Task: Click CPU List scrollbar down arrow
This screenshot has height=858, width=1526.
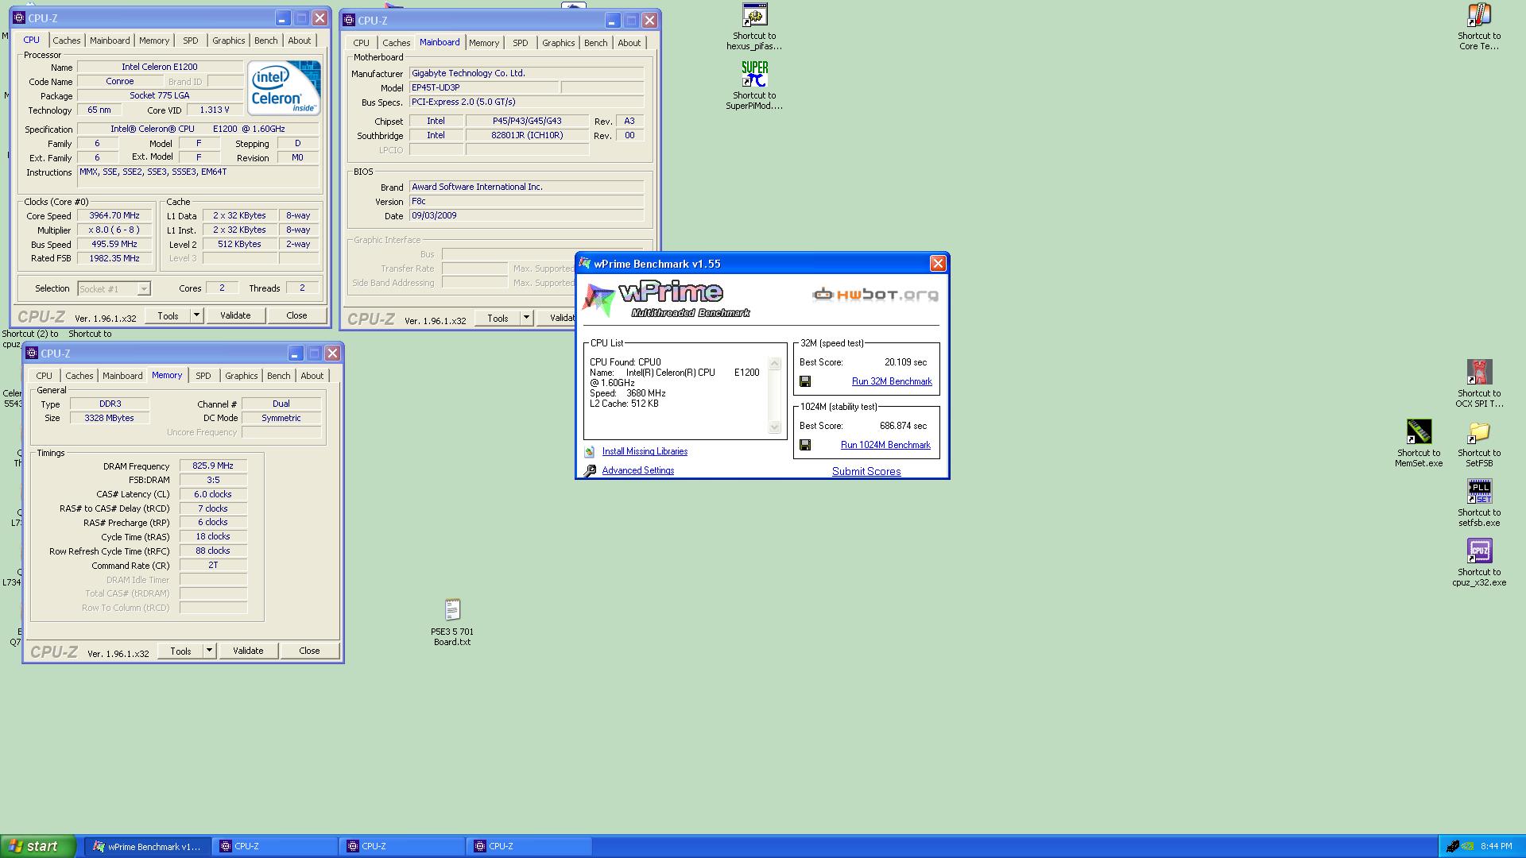Action: [x=775, y=427]
